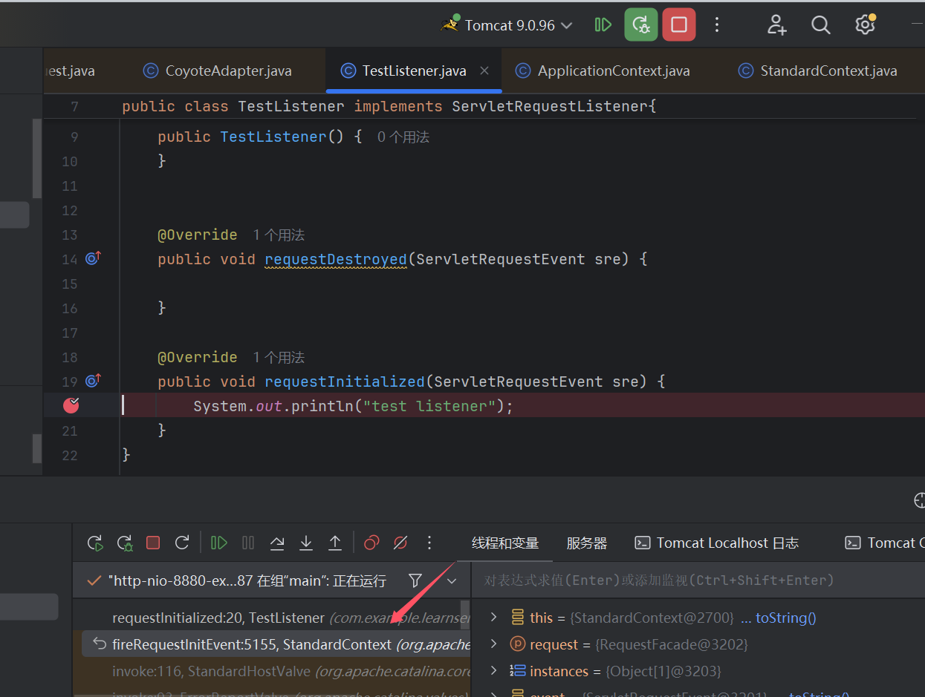Image resolution: width=925 pixels, height=697 pixels.
Task: Expand the 'this' variable node
Action: pyautogui.click(x=493, y=618)
